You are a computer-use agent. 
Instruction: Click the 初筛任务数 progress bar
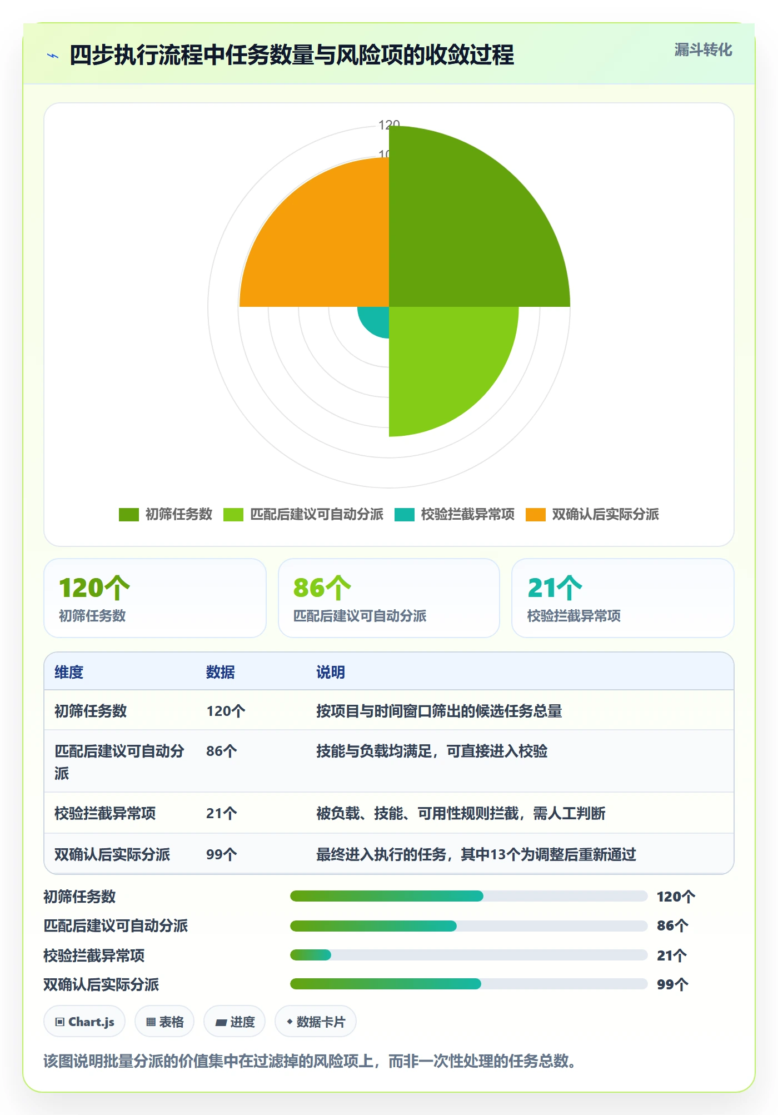[468, 896]
